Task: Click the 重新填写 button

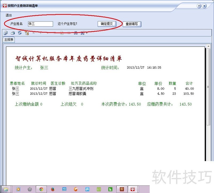Action: 132,24
